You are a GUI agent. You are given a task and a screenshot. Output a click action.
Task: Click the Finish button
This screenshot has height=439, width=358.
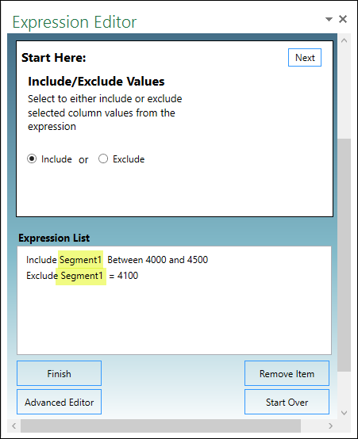pos(60,373)
